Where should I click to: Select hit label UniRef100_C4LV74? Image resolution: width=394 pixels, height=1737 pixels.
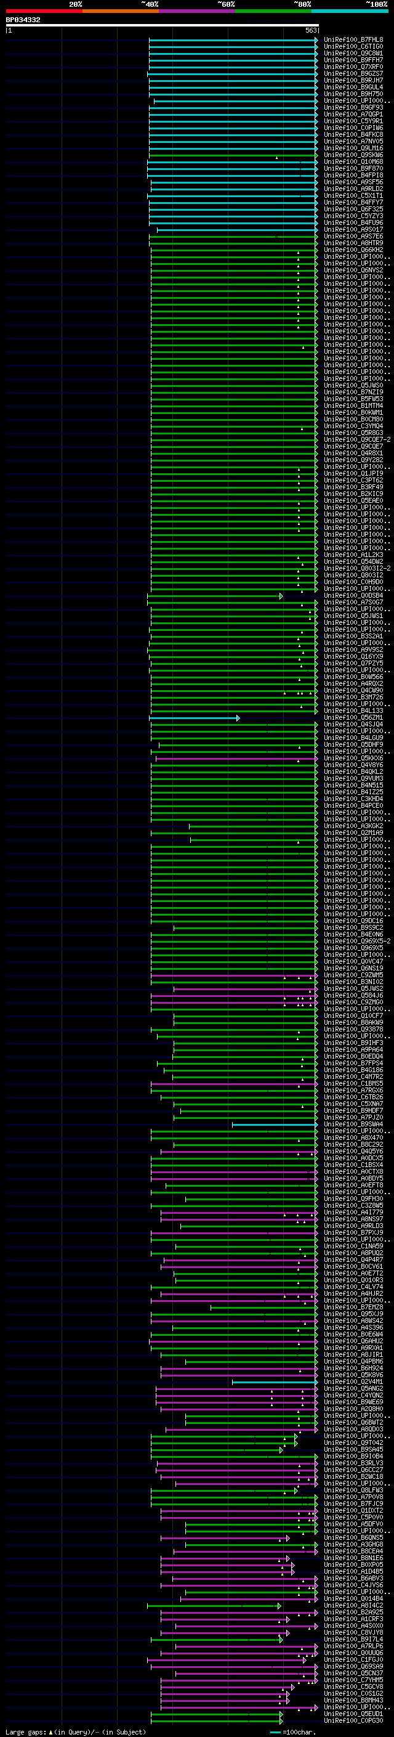pos(353,1287)
